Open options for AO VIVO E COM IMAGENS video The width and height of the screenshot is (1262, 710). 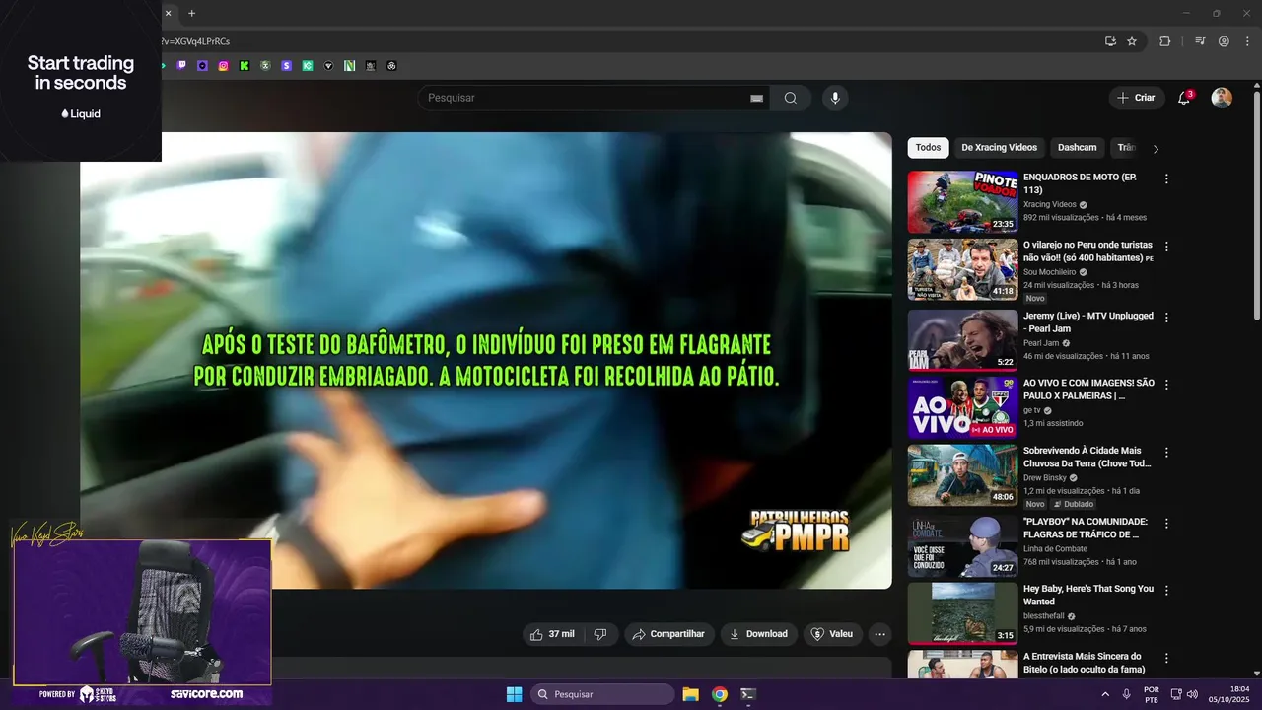tap(1166, 385)
